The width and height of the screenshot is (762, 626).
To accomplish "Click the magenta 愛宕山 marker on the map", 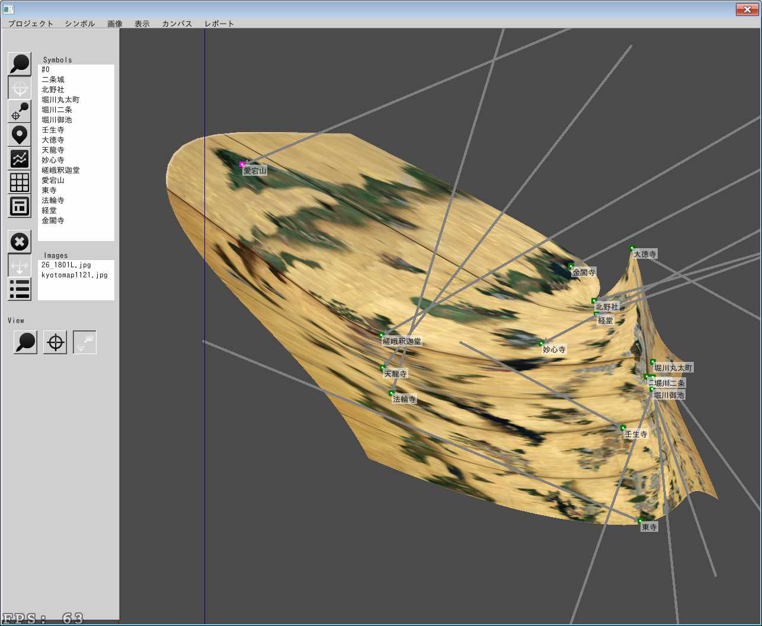I will [242, 164].
